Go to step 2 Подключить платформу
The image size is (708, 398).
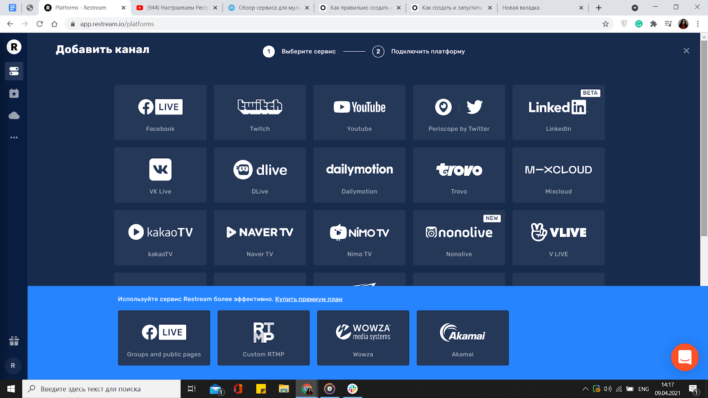point(419,51)
